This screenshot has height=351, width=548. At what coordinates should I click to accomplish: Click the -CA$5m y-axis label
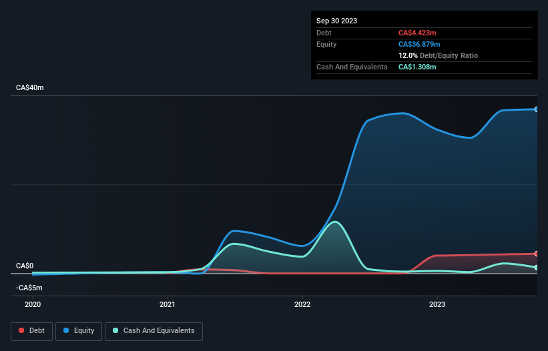(x=29, y=288)
